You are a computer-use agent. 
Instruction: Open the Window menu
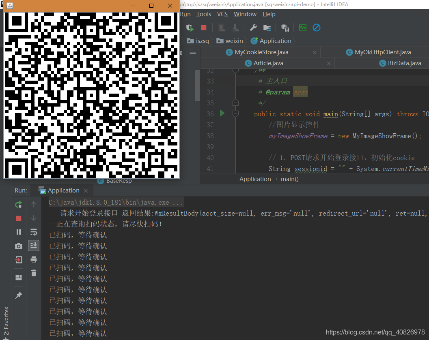click(x=245, y=14)
